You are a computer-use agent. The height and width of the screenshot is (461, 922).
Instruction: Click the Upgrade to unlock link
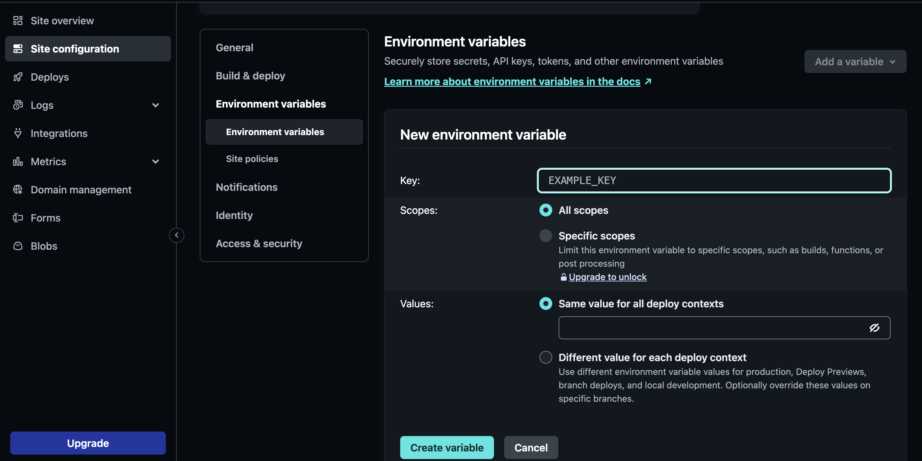click(x=607, y=277)
